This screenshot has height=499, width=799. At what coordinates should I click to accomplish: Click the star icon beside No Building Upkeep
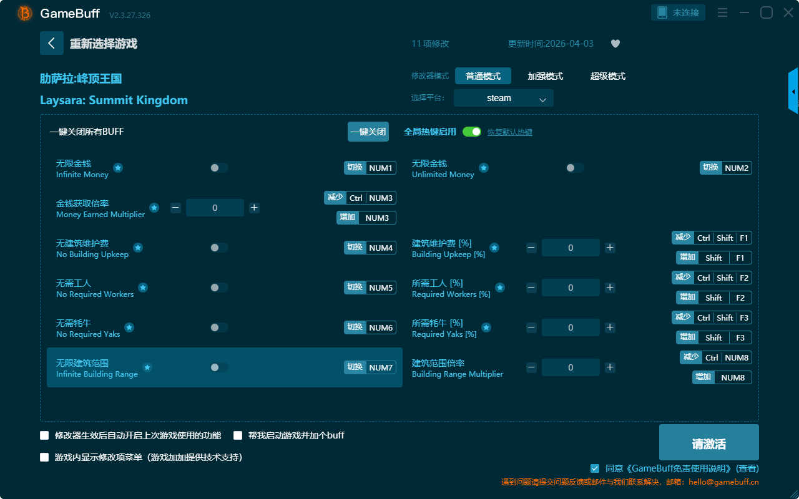pos(138,248)
